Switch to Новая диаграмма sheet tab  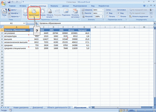(21, 107)
